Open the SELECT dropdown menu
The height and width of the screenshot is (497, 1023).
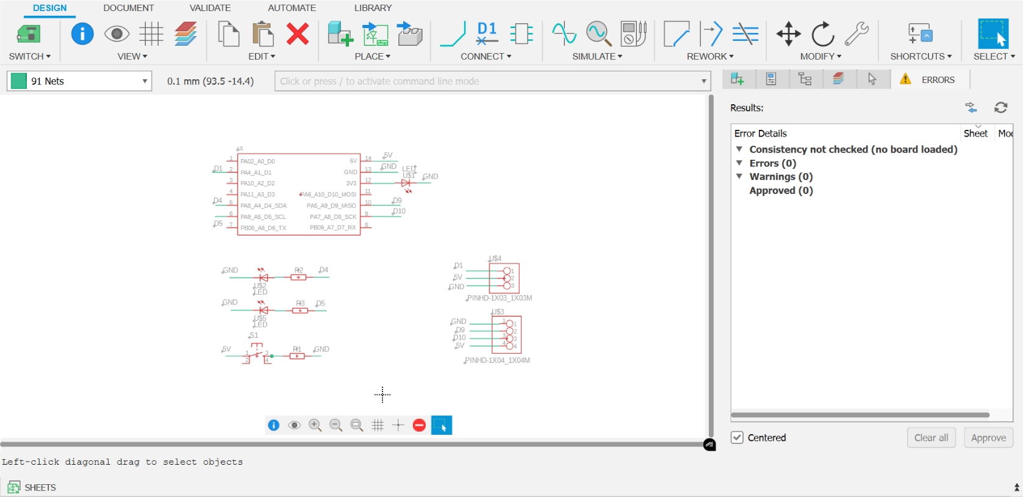point(994,56)
